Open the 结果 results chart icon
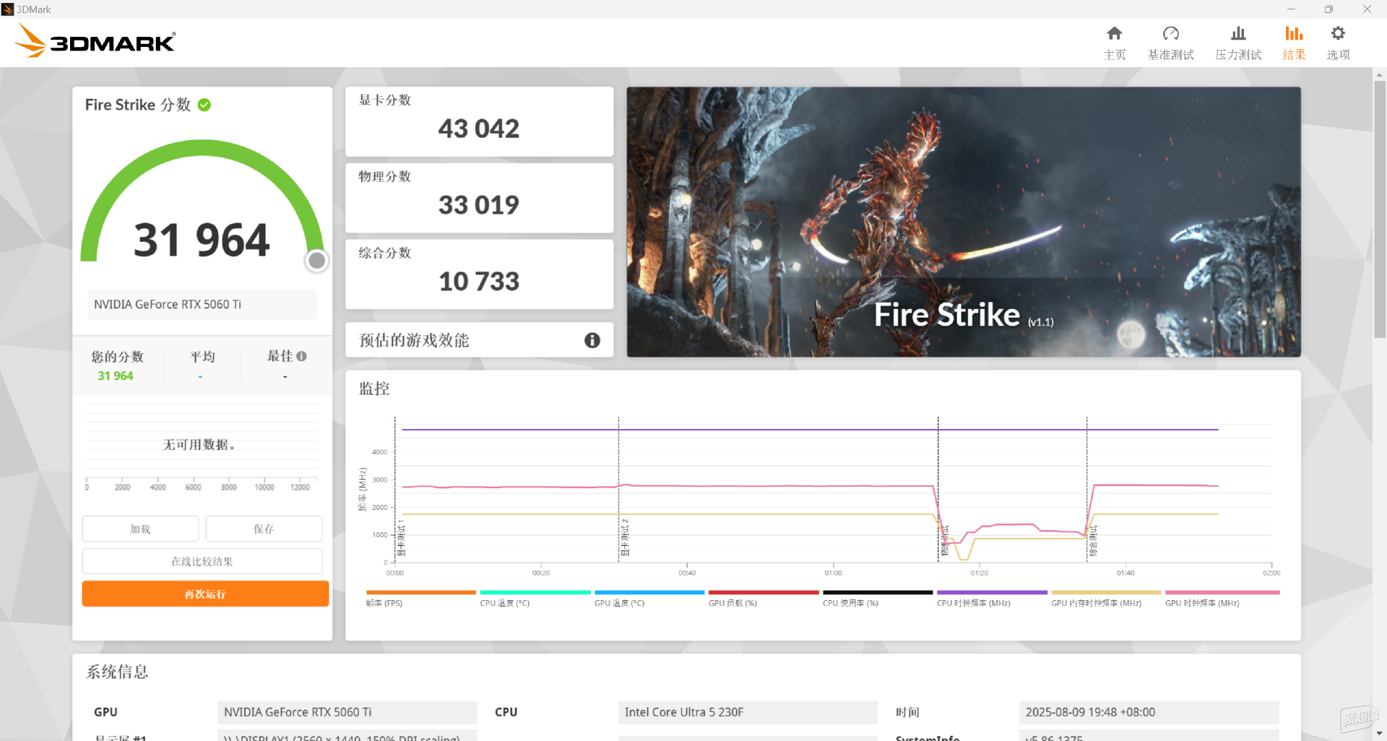 1294,33
